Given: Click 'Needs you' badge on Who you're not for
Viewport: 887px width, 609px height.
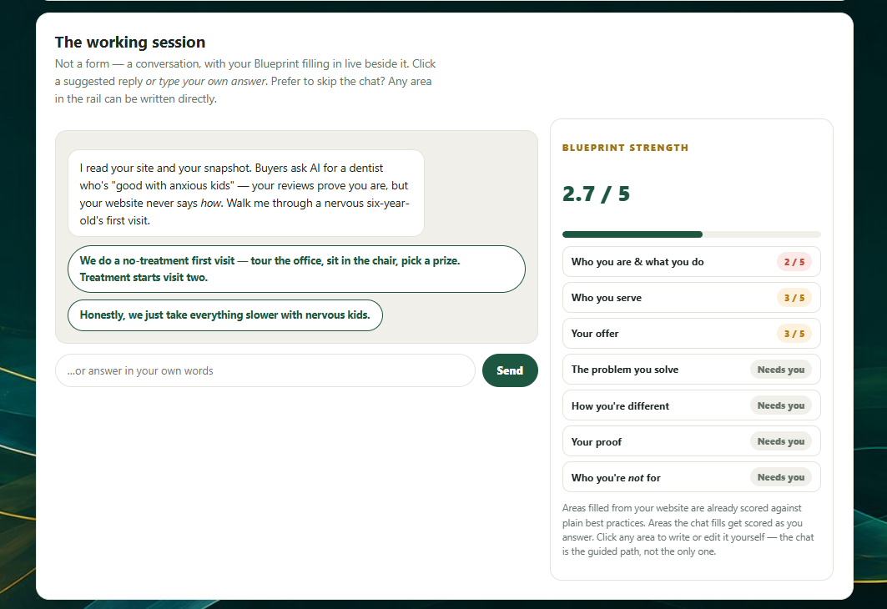Looking at the screenshot, I should pos(781,477).
